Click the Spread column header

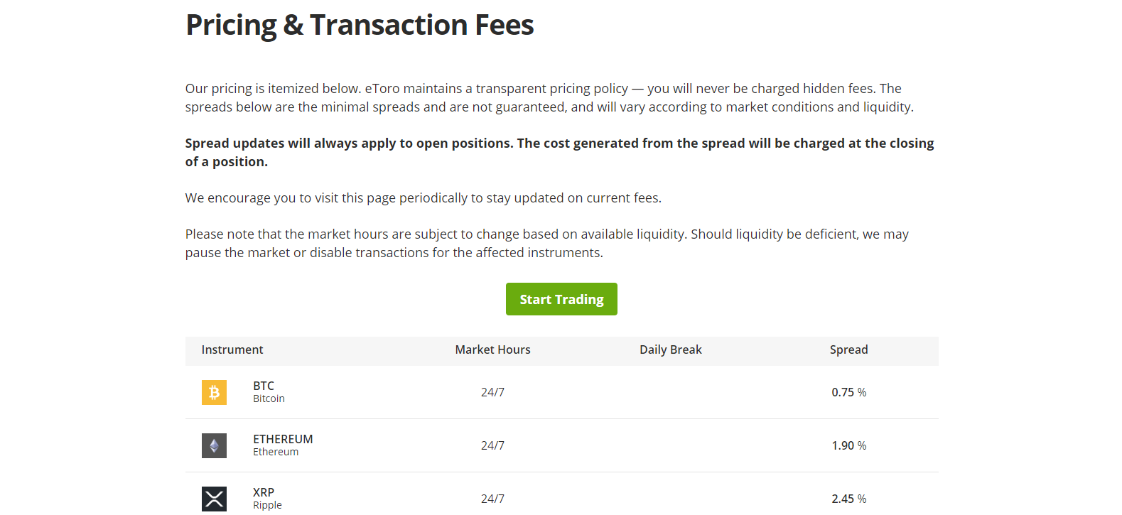(849, 349)
